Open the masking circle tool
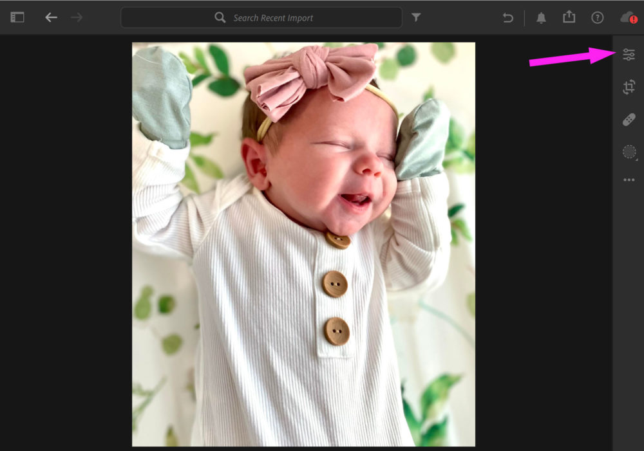The width and height of the screenshot is (644, 451). (x=629, y=152)
